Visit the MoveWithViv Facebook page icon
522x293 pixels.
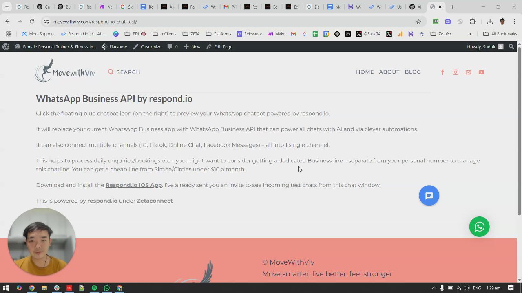pyautogui.click(x=442, y=72)
